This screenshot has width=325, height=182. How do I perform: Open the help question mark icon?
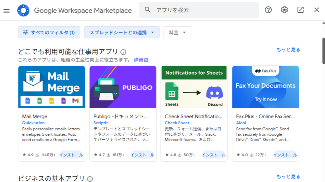coord(268,10)
